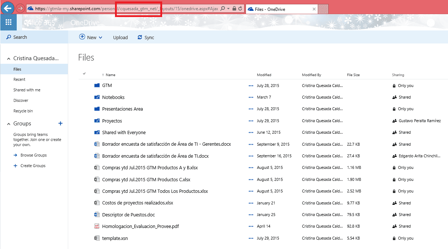Click the Shared with Everyone folder icon
This screenshot has height=249, width=448.
tap(97, 132)
